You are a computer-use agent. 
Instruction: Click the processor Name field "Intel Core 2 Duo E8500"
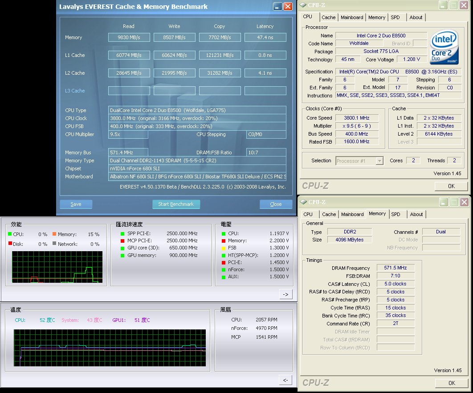tap(381, 36)
